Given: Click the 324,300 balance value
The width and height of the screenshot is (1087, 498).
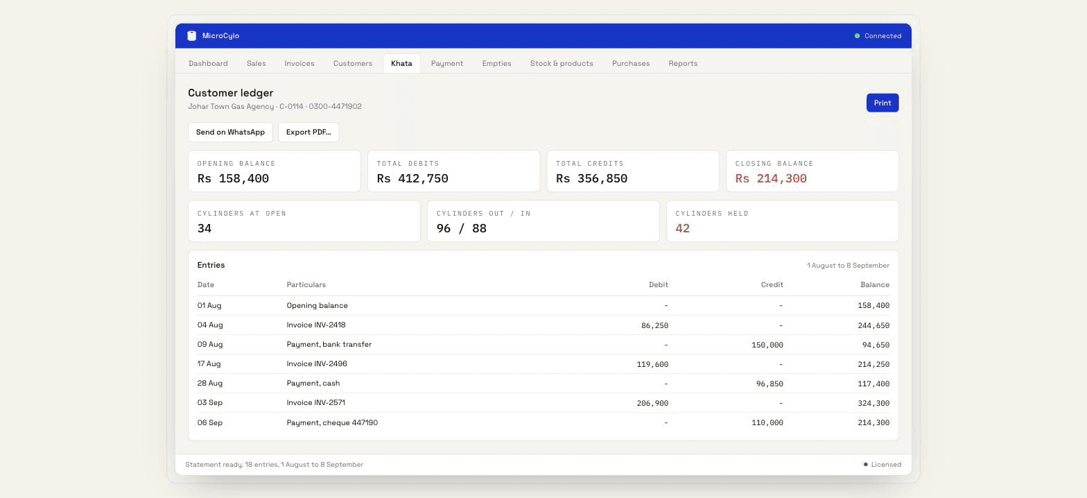Looking at the screenshot, I should pyautogui.click(x=873, y=403).
